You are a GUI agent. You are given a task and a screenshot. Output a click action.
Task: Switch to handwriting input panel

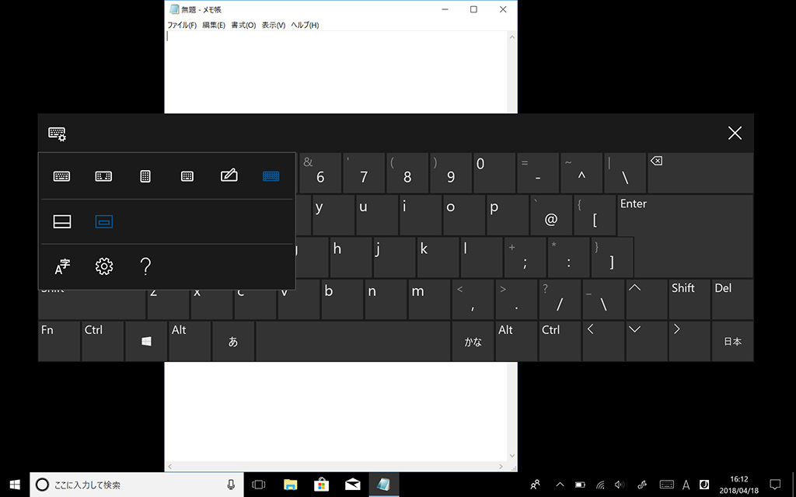[229, 176]
